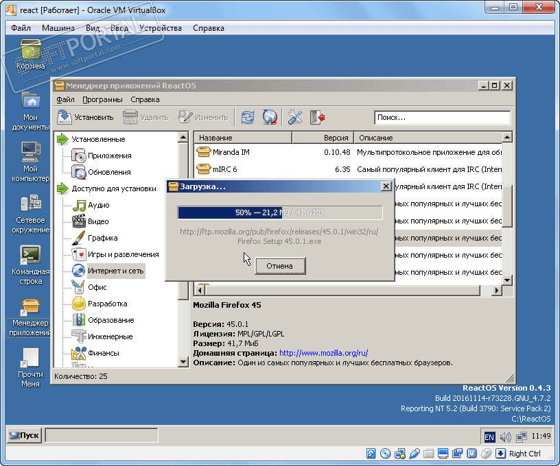The height and width of the screenshot is (466, 560).
Task: Click application list scroll up arrow
Action: click(507, 137)
